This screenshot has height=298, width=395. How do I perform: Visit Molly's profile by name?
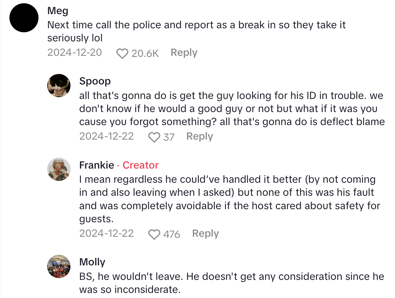pos(92,262)
